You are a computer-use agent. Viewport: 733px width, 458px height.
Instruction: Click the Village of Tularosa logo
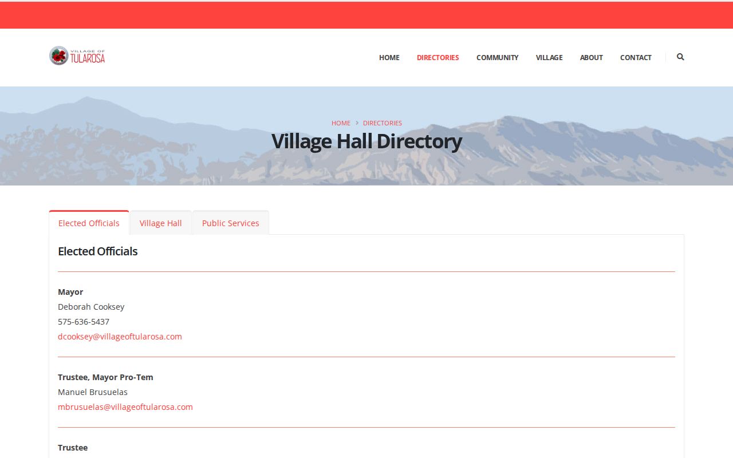coord(77,56)
